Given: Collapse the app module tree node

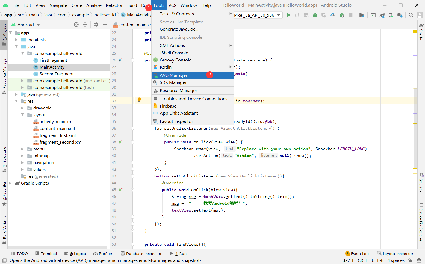Looking at the screenshot, I should click(x=10, y=33).
